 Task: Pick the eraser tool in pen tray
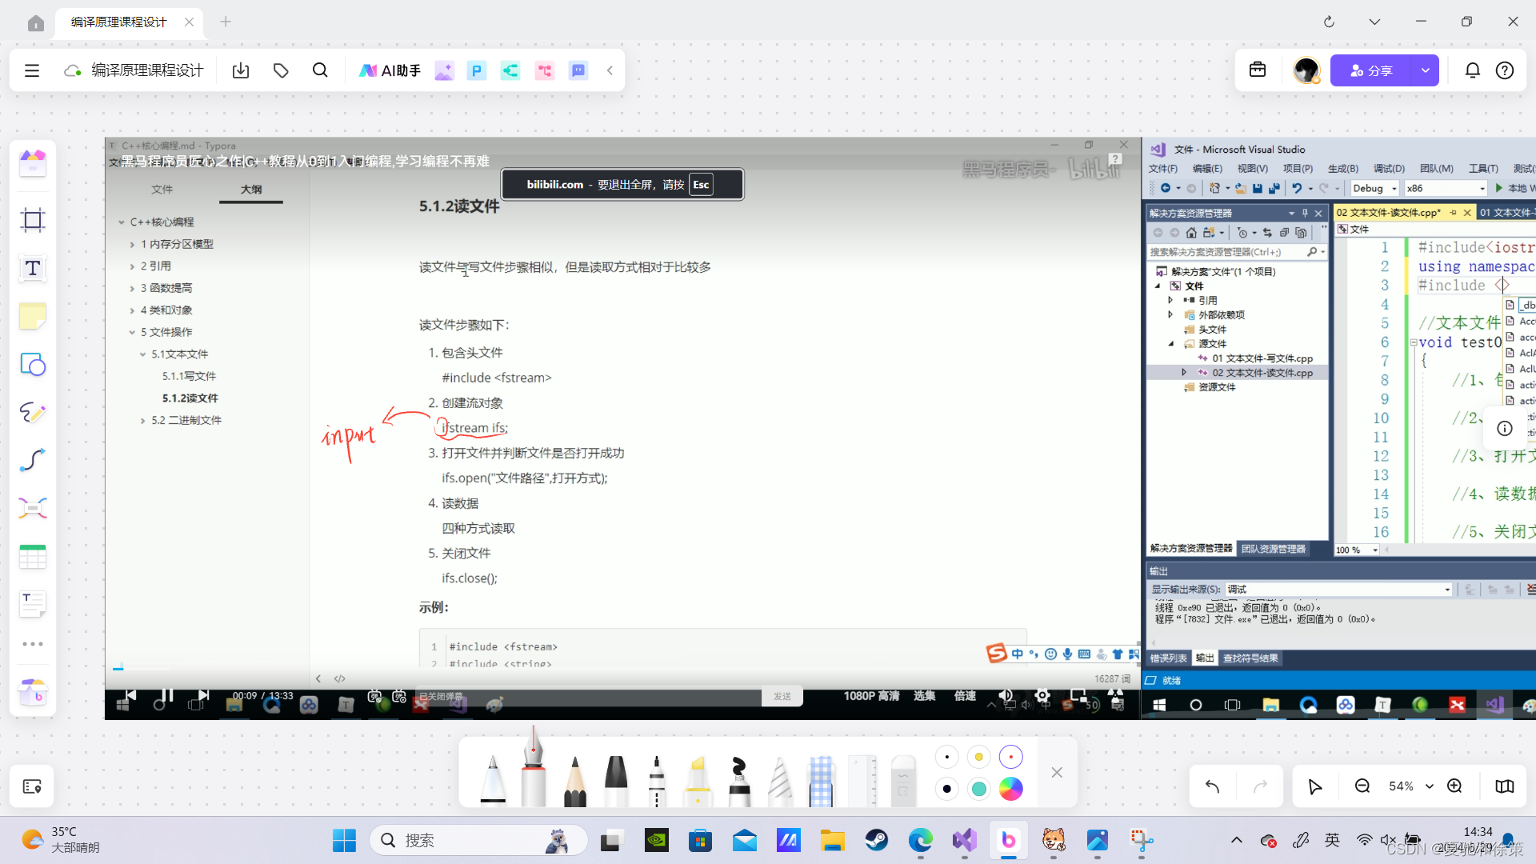(x=902, y=780)
